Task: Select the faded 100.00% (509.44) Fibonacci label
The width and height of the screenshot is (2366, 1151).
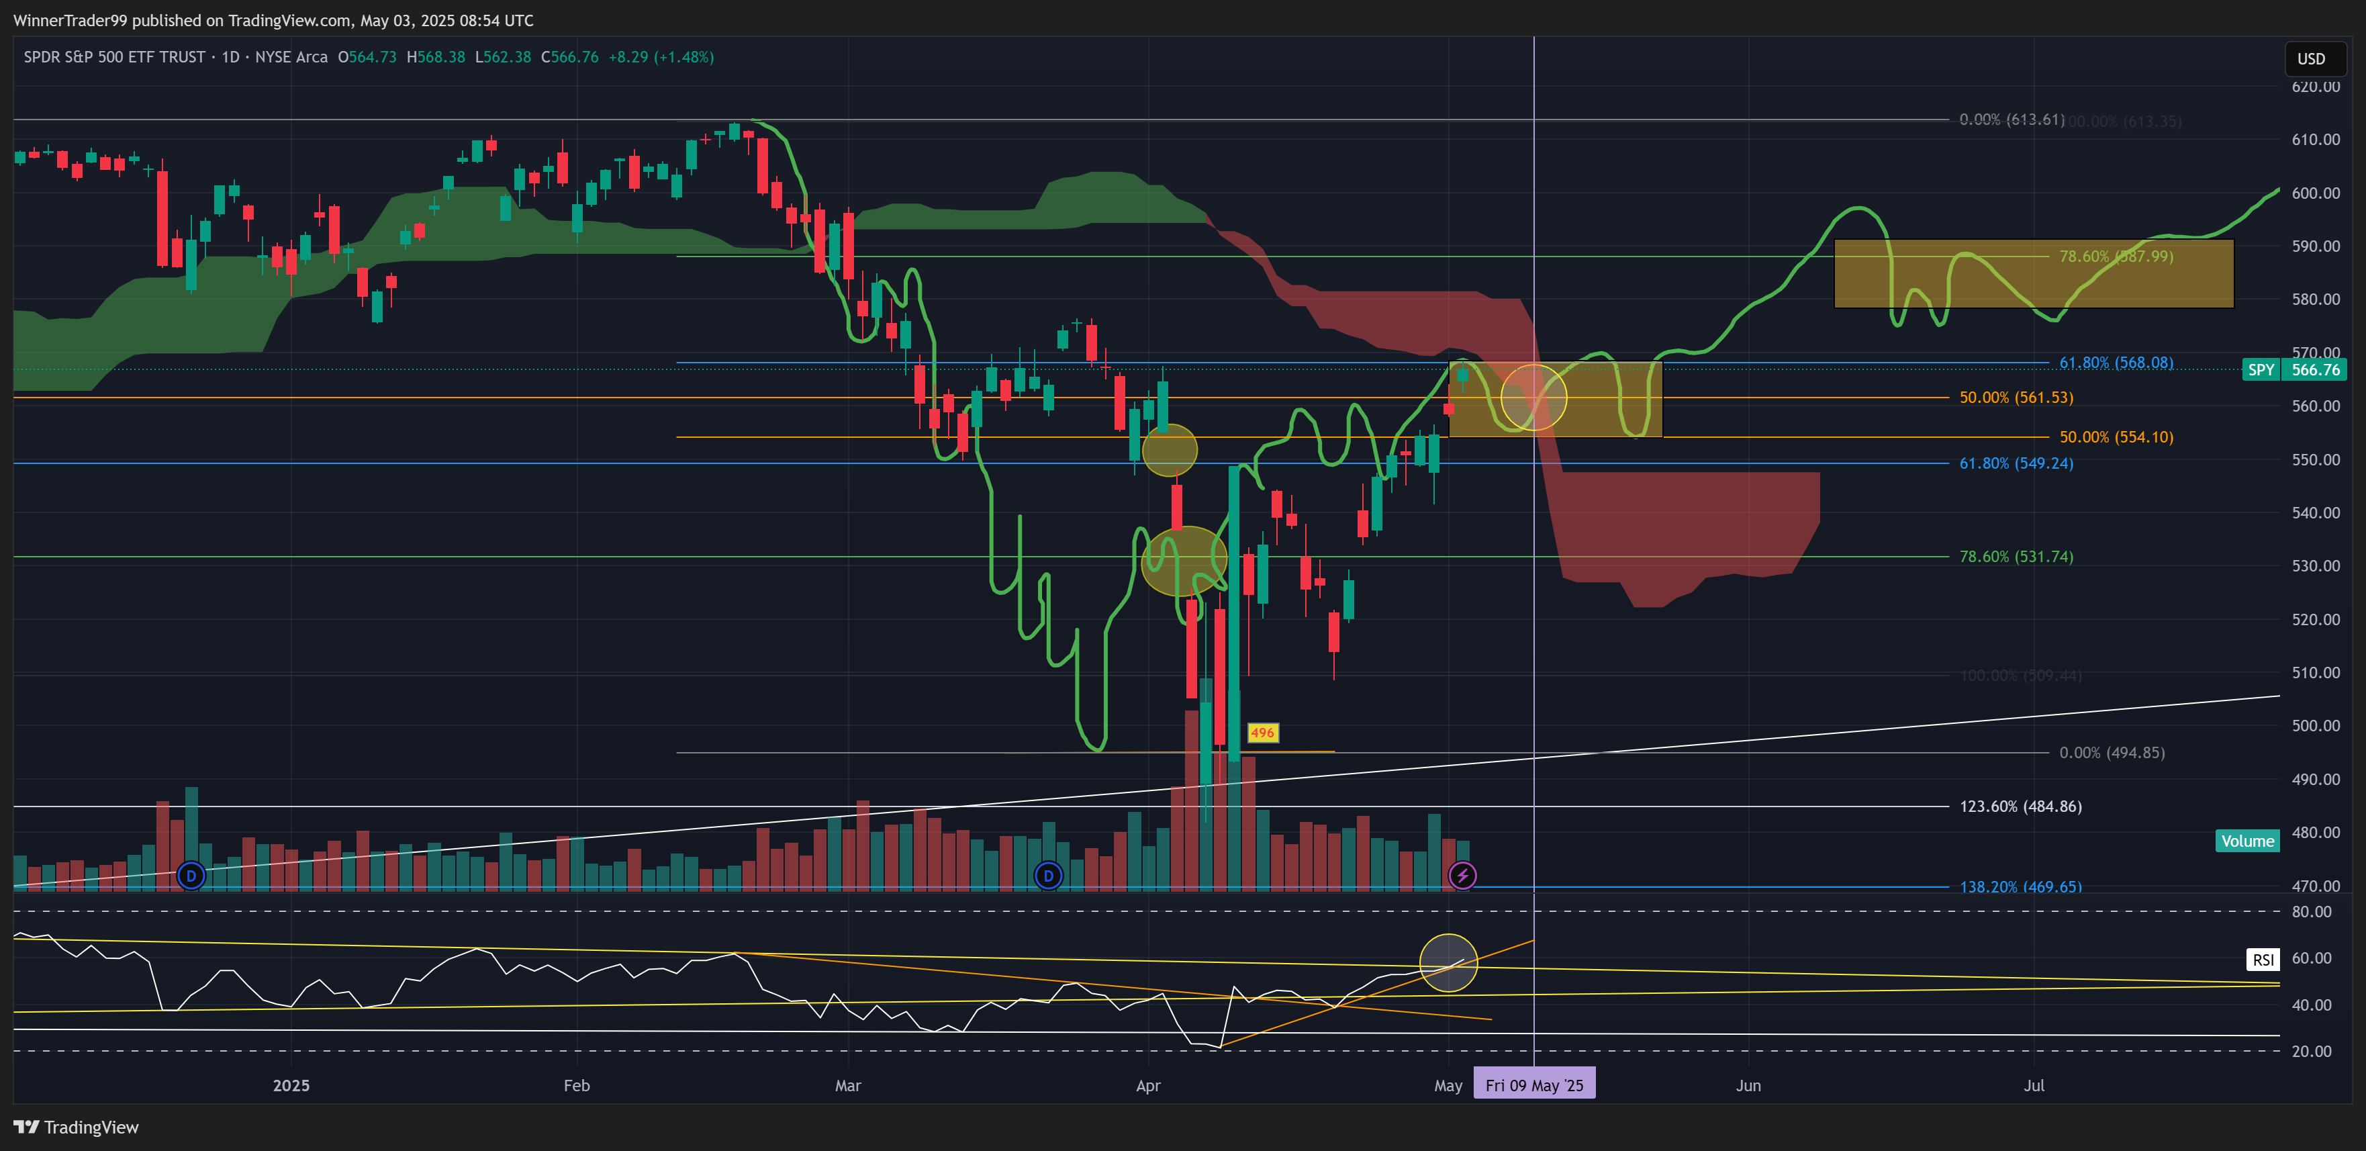Action: click(2021, 675)
